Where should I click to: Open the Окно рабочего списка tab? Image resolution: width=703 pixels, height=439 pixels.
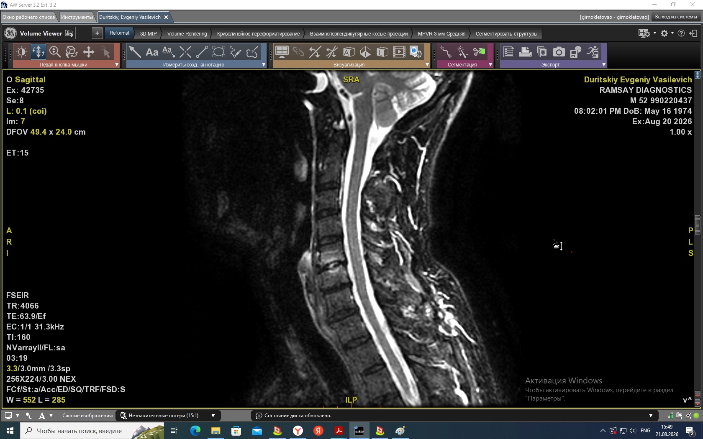click(x=28, y=17)
